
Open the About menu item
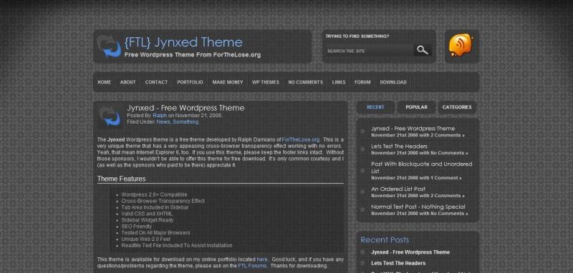point(128,82)
